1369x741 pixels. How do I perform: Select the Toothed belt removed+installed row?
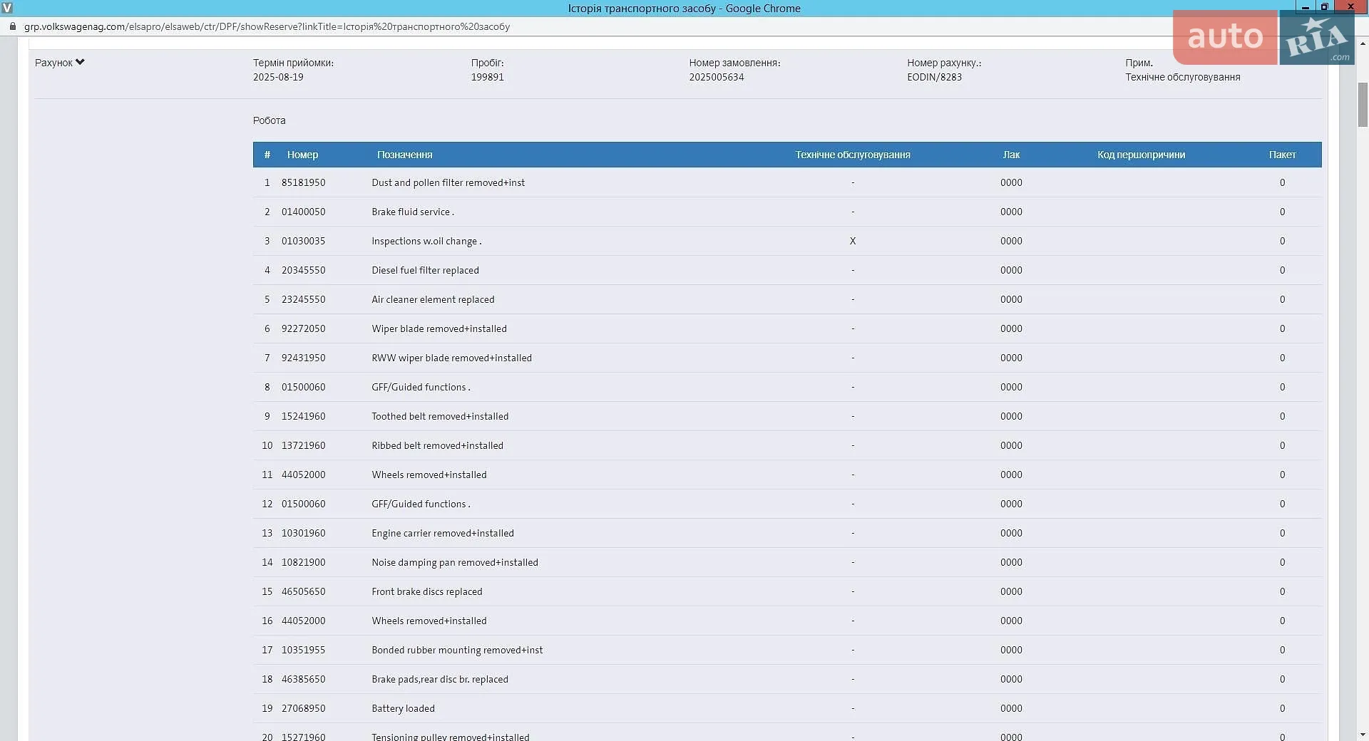[787, 416]
